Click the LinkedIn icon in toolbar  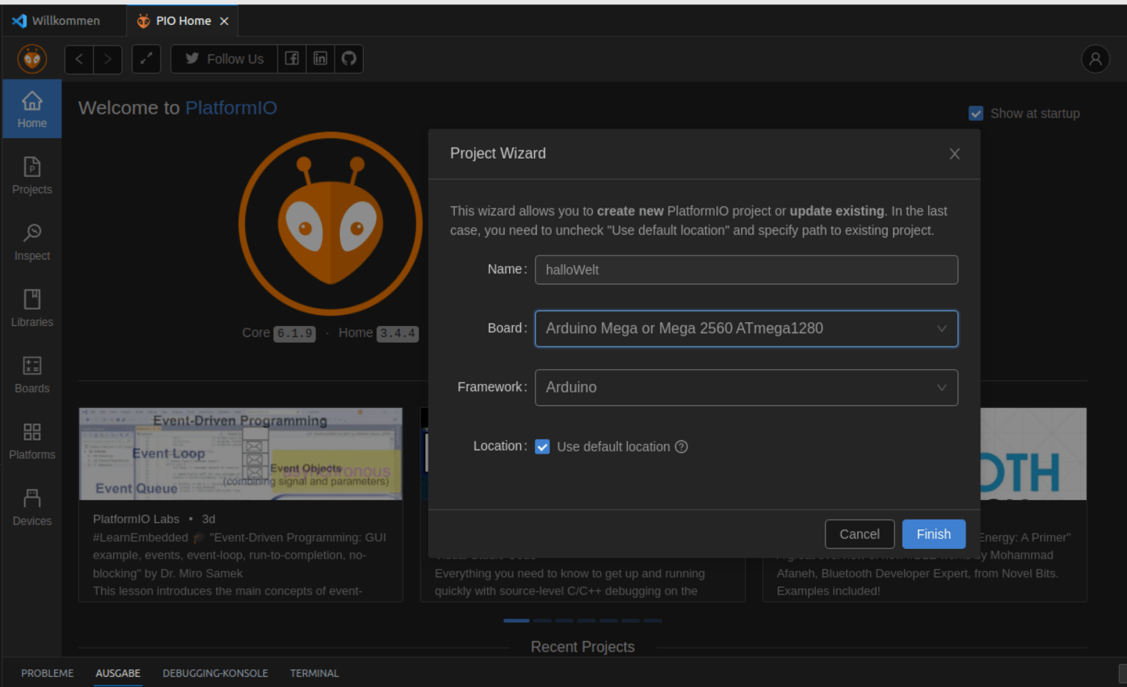click(x=321, y=59)
